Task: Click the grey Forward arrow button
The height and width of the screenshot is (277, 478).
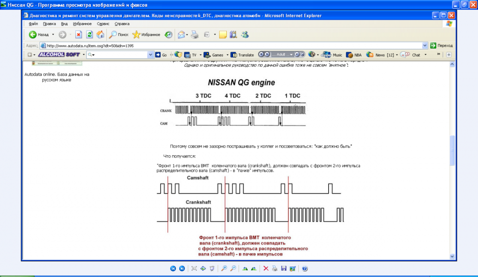Action: (63, 35)
